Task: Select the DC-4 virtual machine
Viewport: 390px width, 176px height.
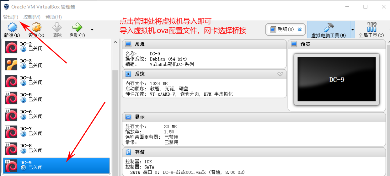Action: point(56,81)
